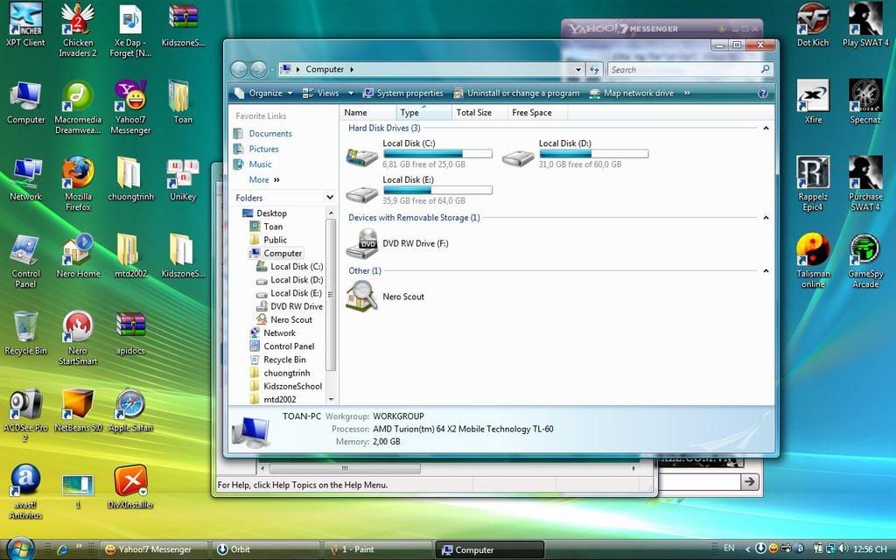Click System properties in the toolbar
Viewport: 896px width, 560px height.
pyautogui.click(x=402, y=93)
